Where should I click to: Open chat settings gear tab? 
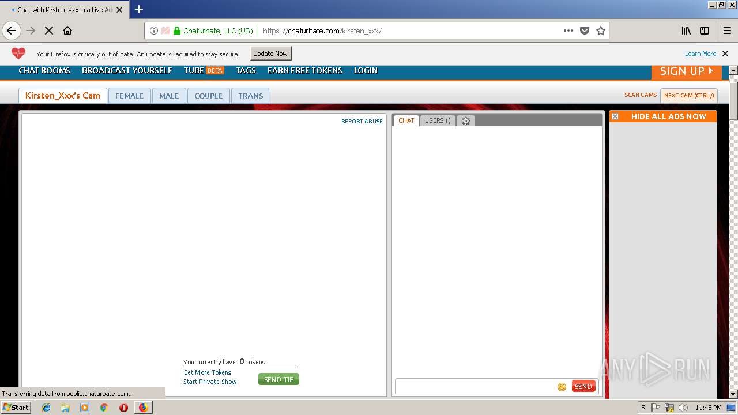point(466,120)
